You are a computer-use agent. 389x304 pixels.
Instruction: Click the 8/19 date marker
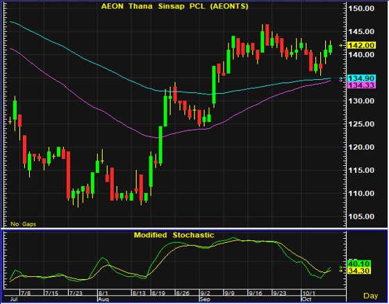click(x=159, y=294)
